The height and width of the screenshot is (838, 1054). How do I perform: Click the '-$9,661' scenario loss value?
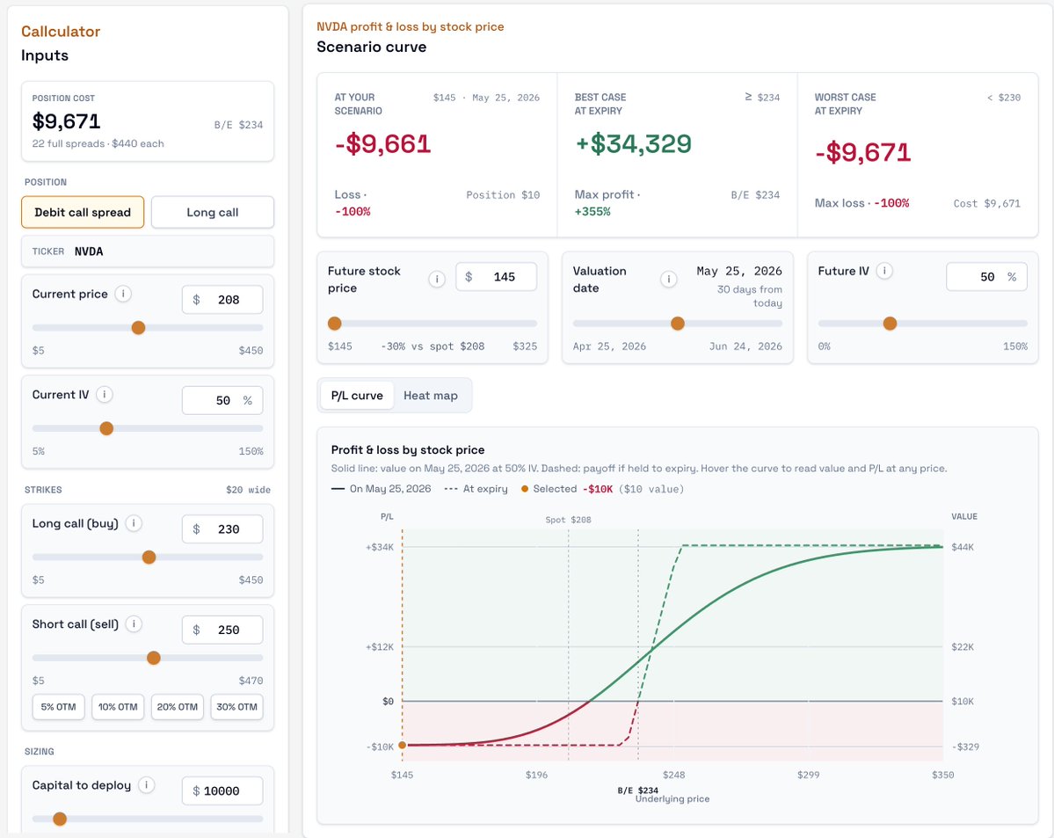click(382, 144)
